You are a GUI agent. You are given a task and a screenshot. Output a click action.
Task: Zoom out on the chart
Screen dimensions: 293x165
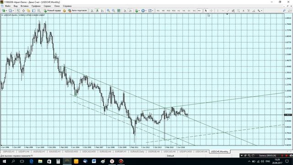tap(114, 11)
